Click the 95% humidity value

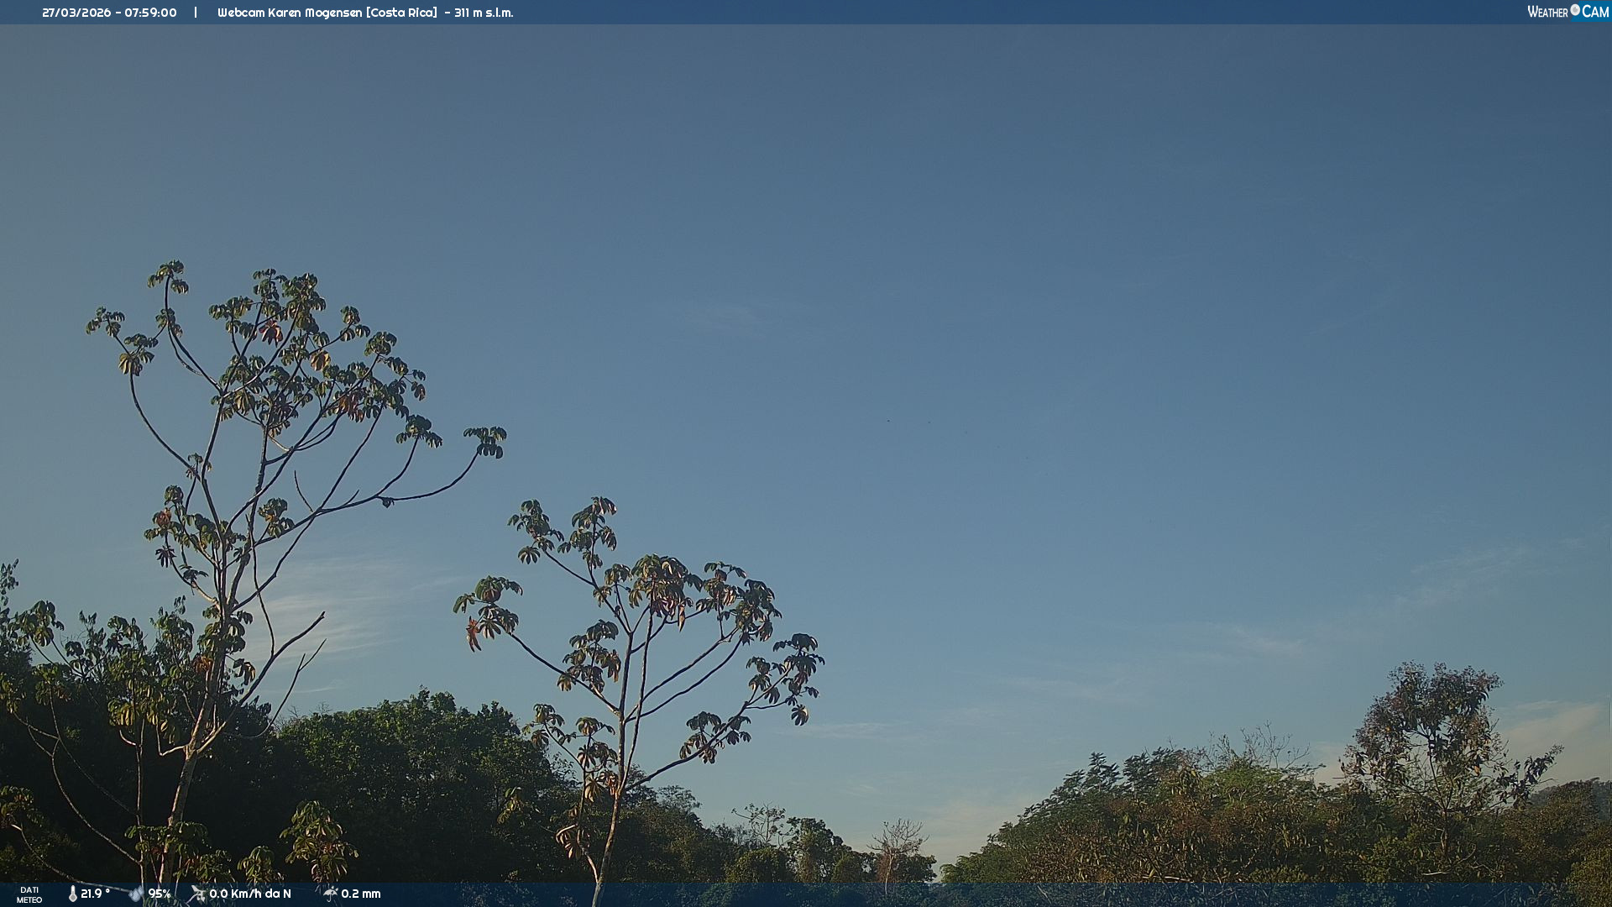160,894
